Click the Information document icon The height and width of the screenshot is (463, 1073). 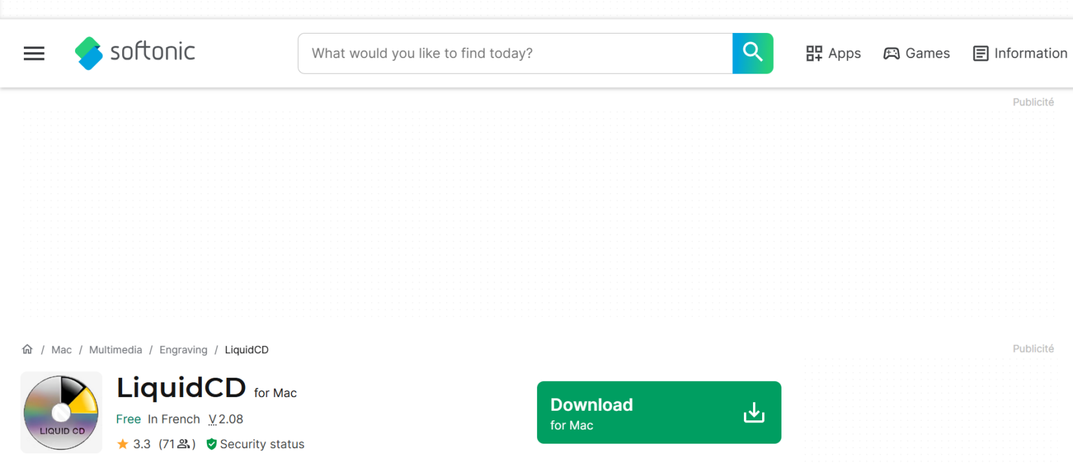pyautogui.click(x=981, y=54)
